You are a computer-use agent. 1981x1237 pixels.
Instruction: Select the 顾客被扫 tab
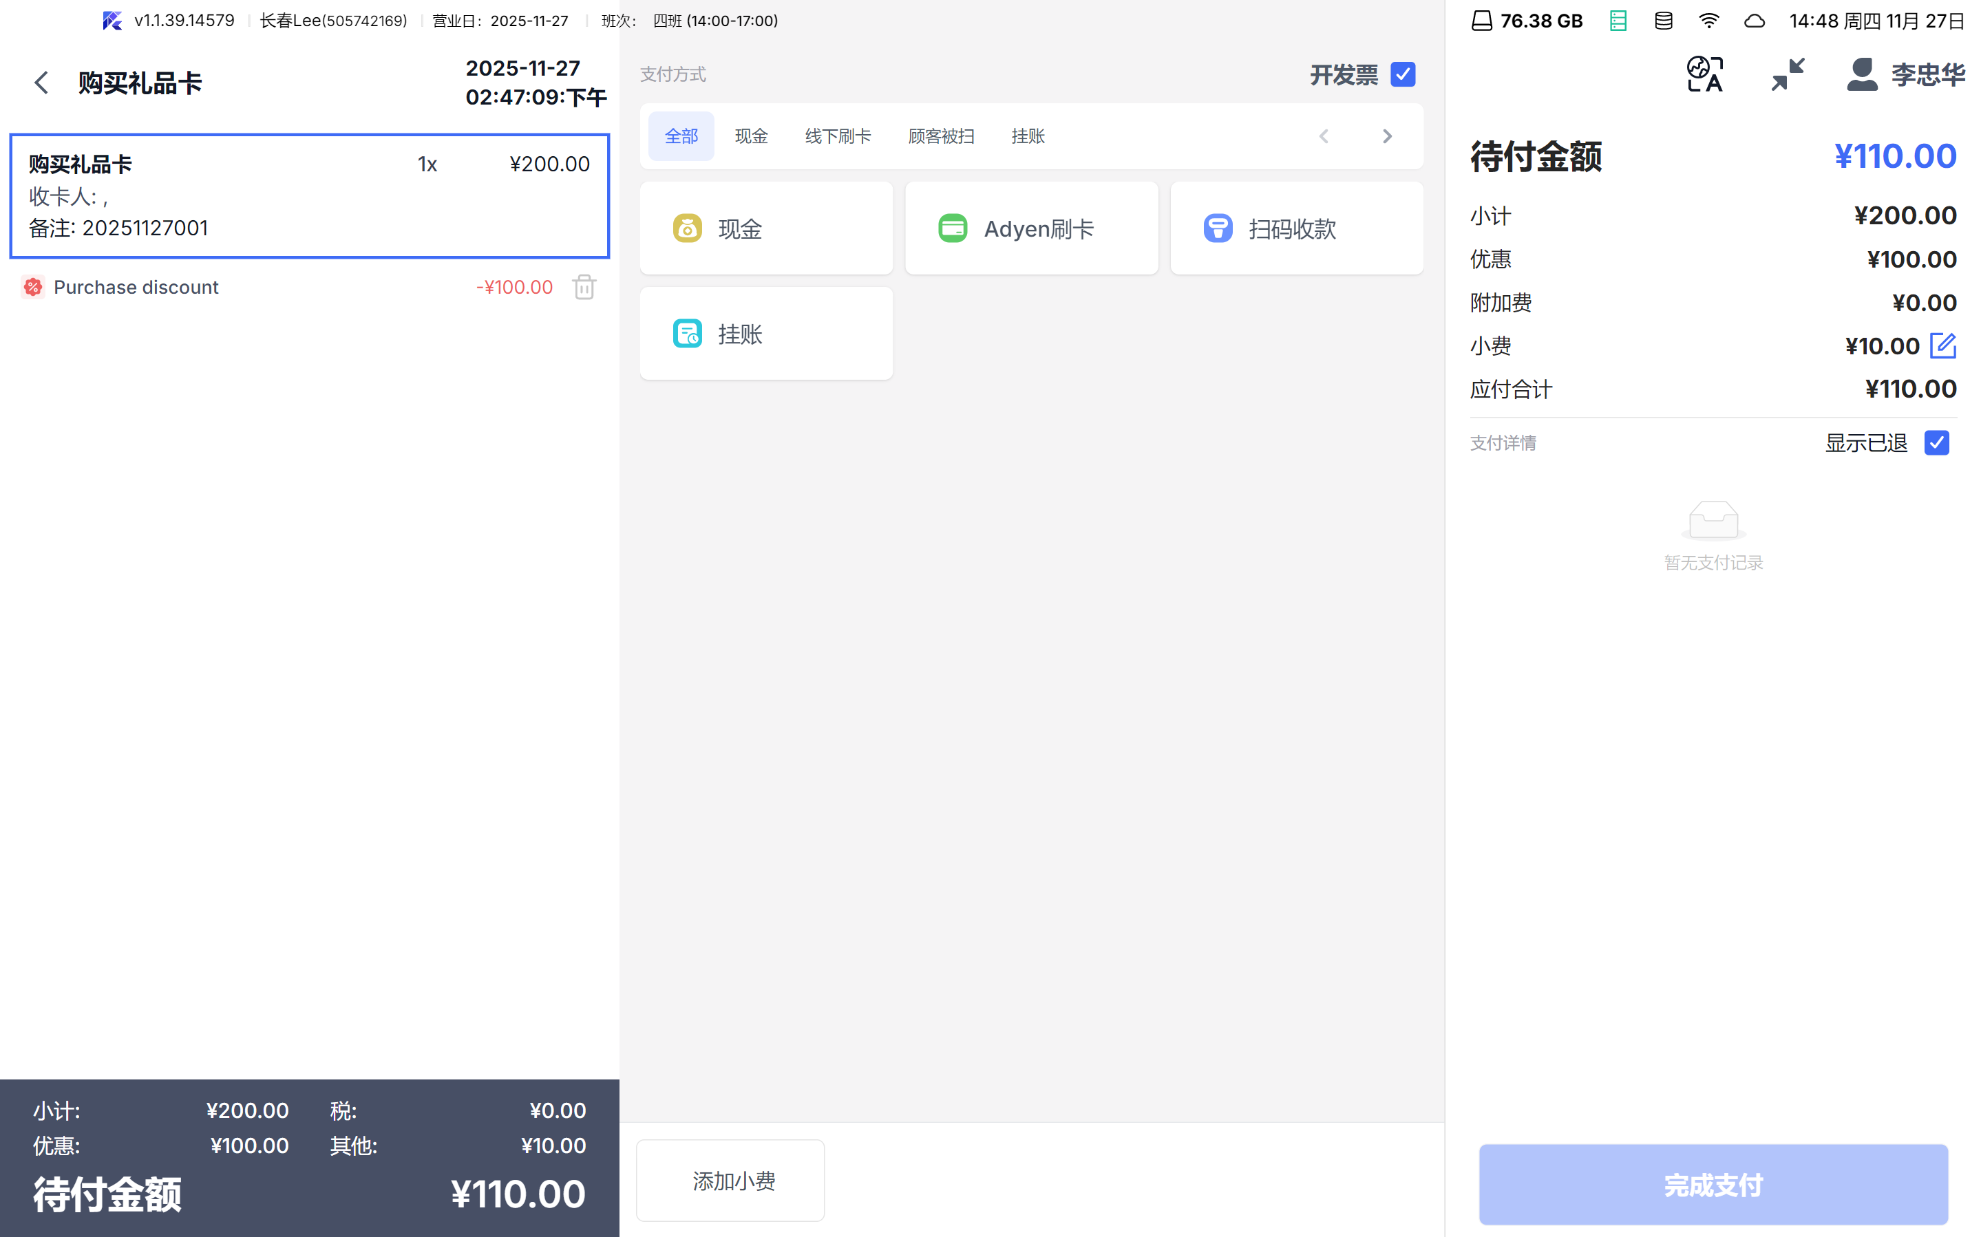pyautogui.click(x=940, y=137)
